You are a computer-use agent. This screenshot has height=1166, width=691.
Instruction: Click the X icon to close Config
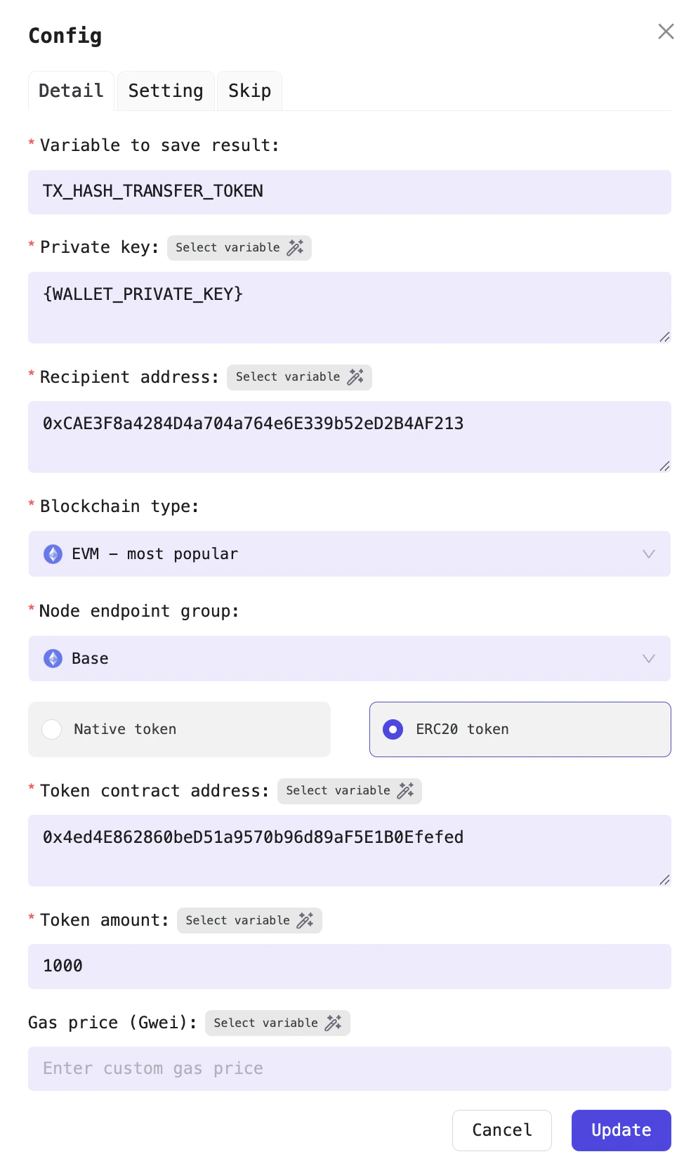(x=665, y=32)
